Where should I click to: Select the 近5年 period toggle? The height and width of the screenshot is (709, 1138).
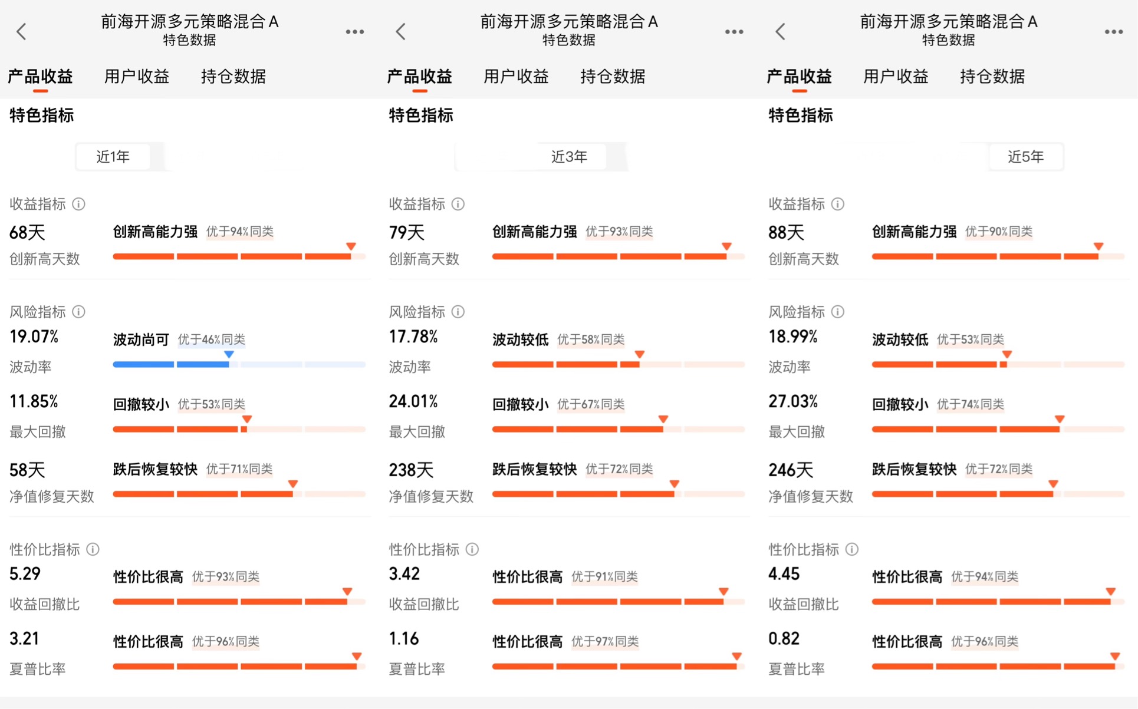pyautogui.click(x=1025, y=157)
